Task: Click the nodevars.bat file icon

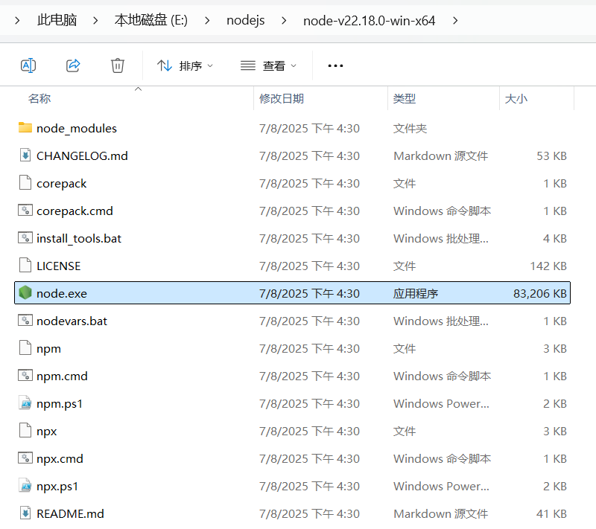Action: [25, 320]
